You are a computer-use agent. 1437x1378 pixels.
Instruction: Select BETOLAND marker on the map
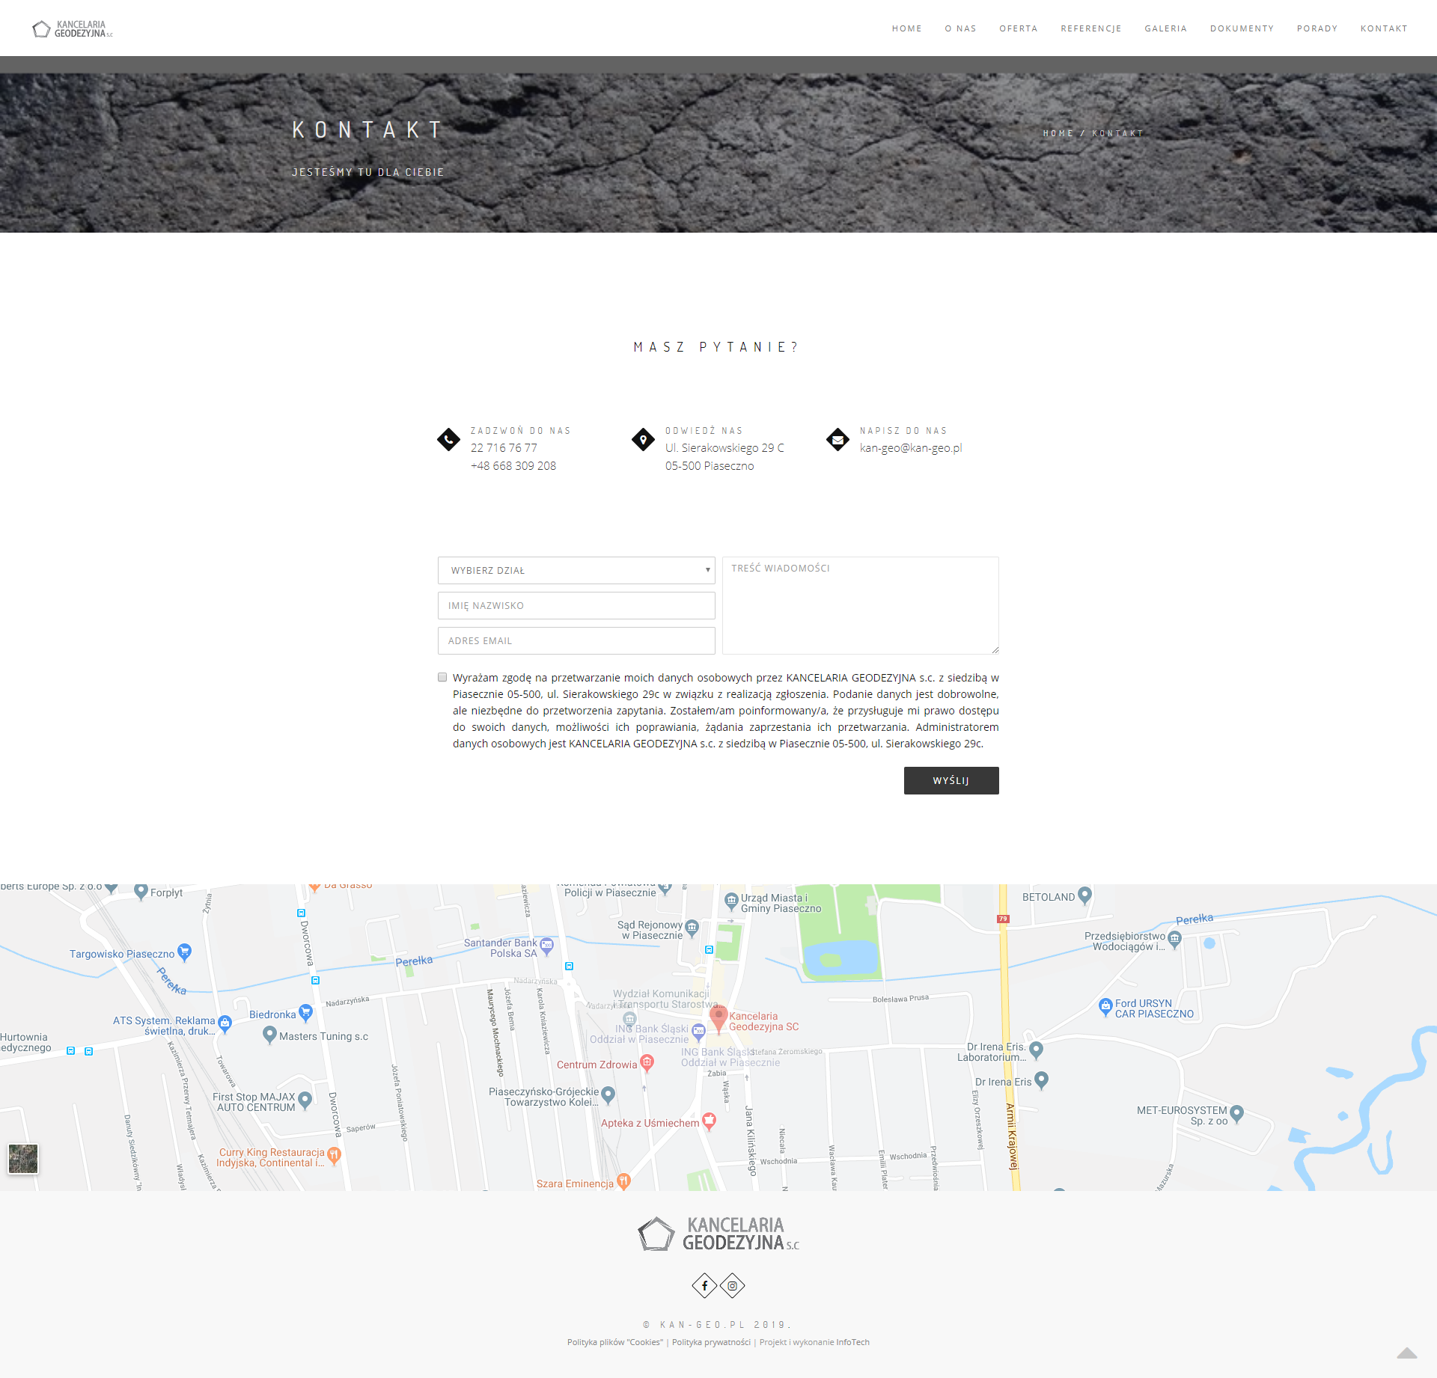tap(1084, 895)
